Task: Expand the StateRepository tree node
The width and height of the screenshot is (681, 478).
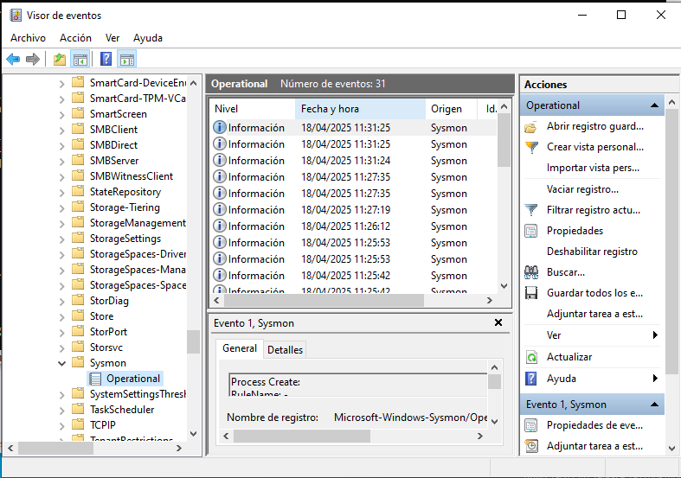Action: pos(62,192)
